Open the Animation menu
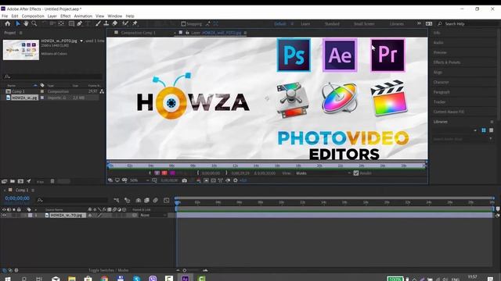 point(83,16)
